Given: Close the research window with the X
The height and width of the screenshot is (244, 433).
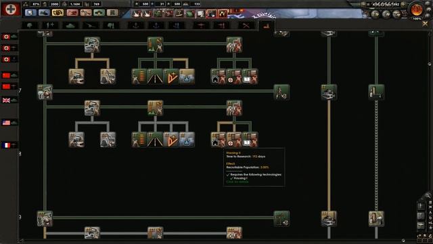Looking at the screenshot, I should click(425, 24).
